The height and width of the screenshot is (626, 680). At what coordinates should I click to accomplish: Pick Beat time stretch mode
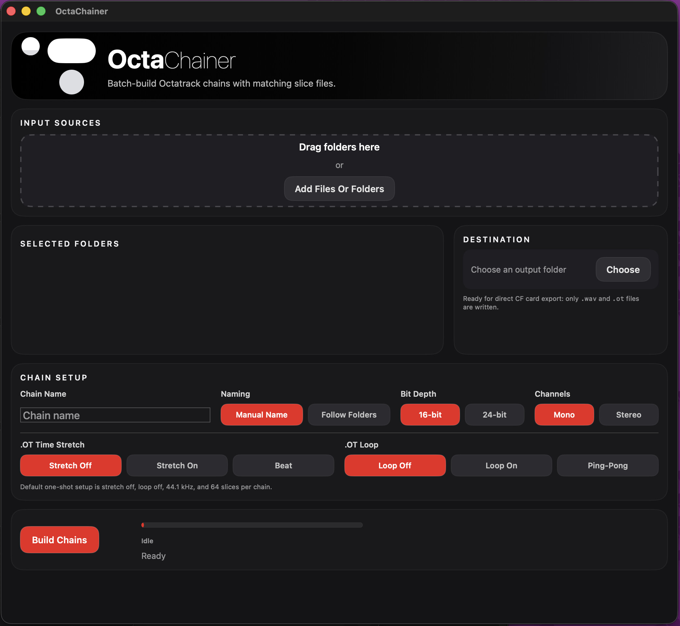click(x=283, y=465)
